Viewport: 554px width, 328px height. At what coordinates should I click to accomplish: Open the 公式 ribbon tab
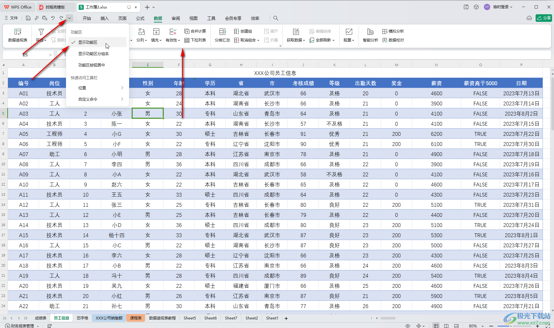pos(140,18)
